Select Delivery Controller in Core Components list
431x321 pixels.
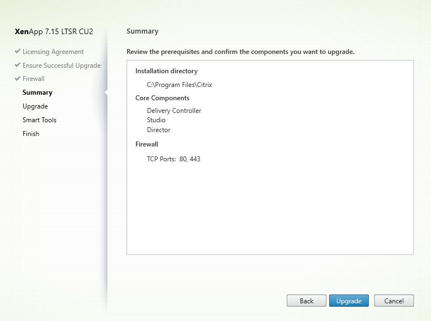[174, 111]
